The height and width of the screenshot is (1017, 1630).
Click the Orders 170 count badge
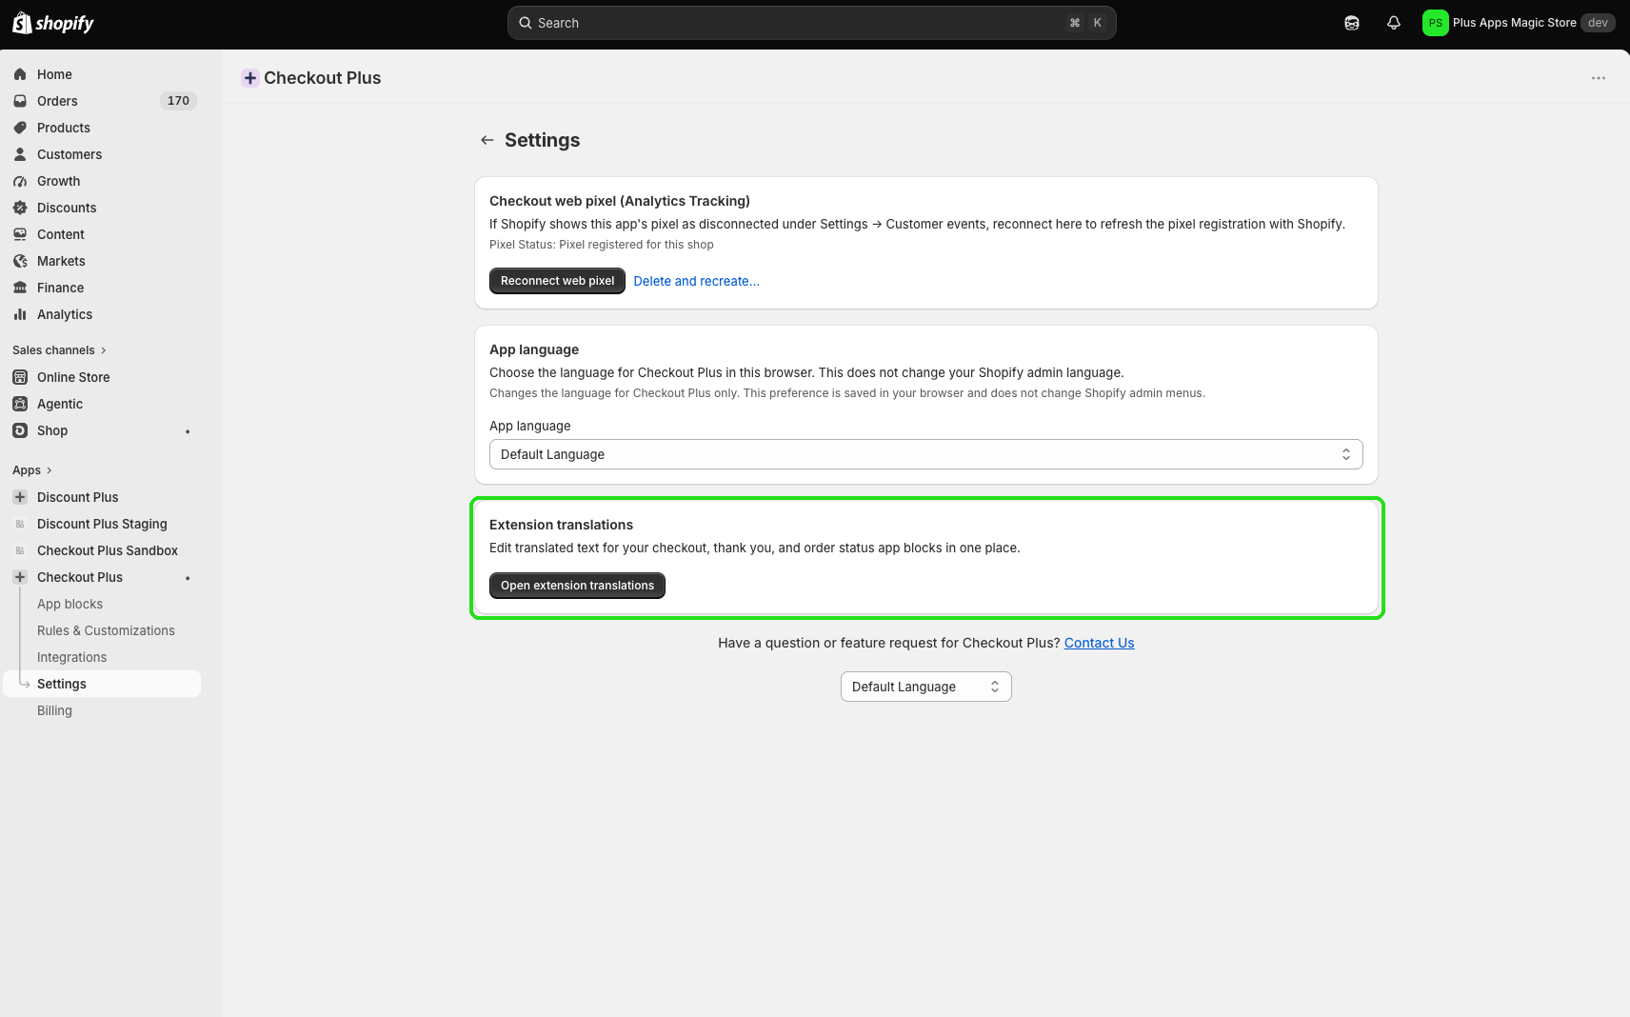coord(178,101)
